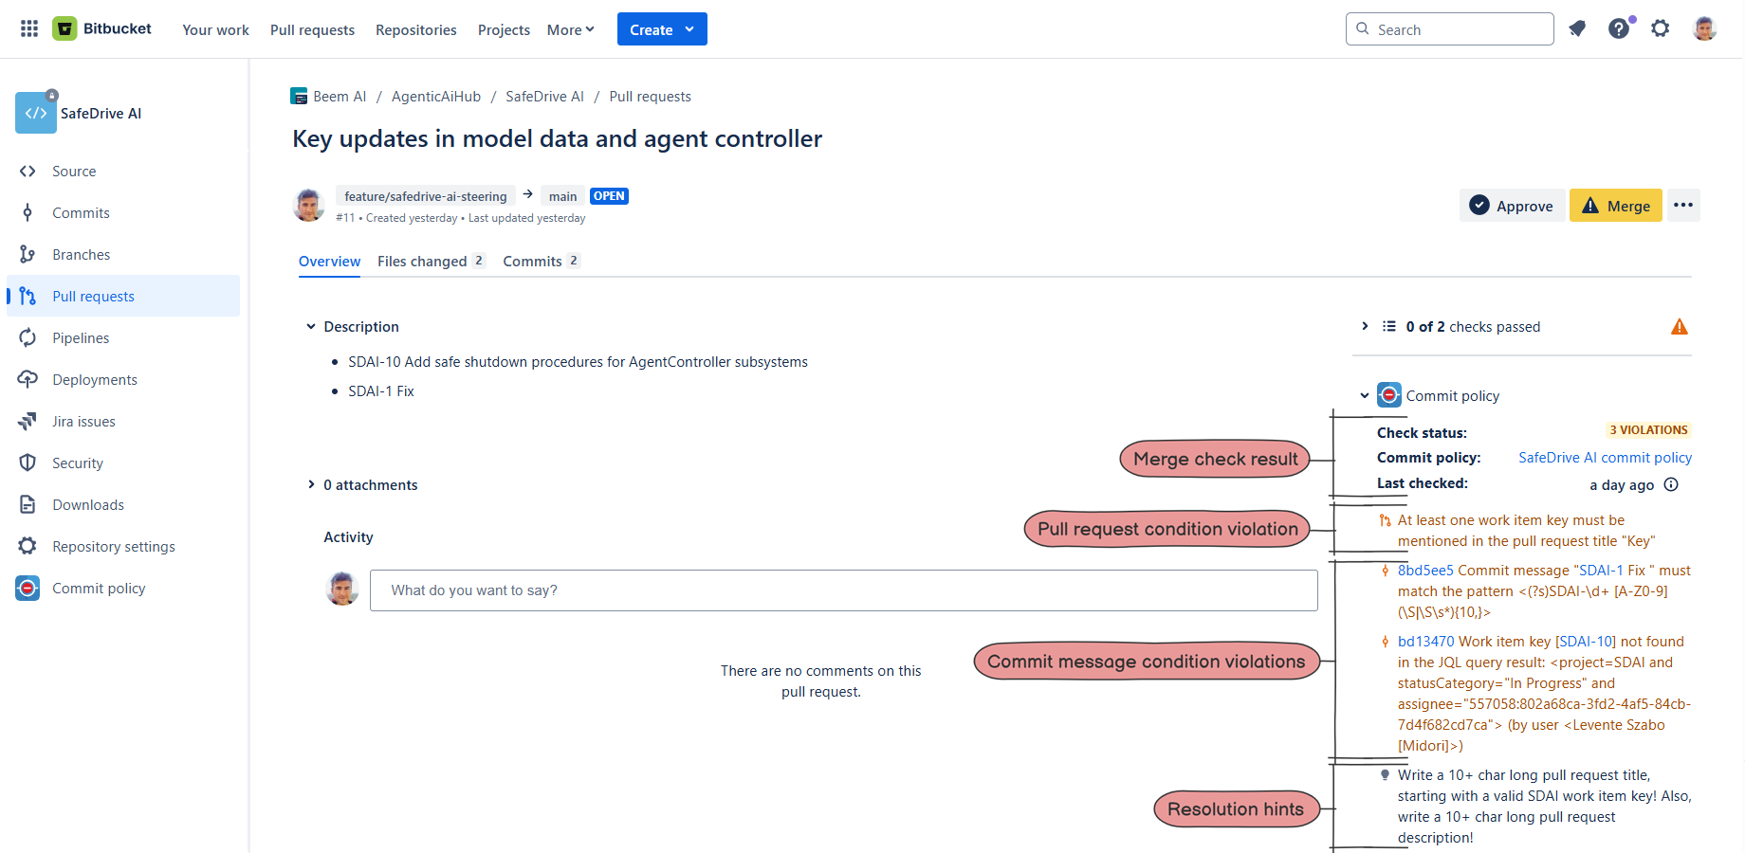Open Pull requests in top navigation

(x=312, y=29)
